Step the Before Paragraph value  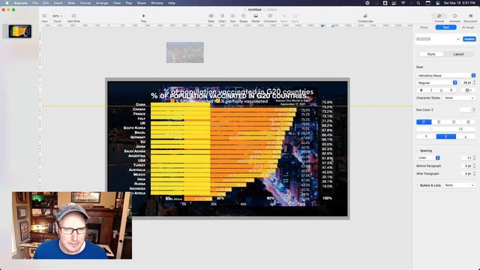click(x=475, y=166)
